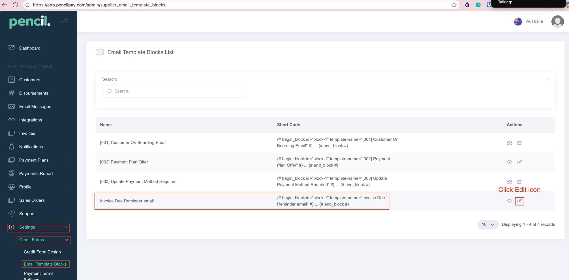
Task: Select Email Template Blocks in the sidebar
Action: click(45, 264)
